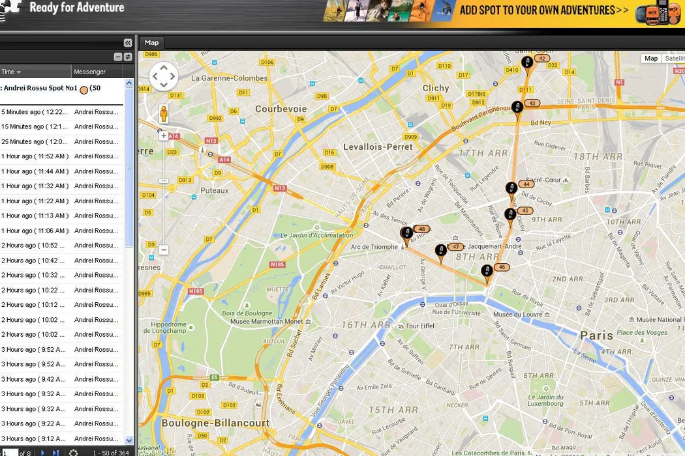Image resolution: width=685 pixels, height=456 pixels.
Task: Switch map view to Satellite
Action: (673, 59)
